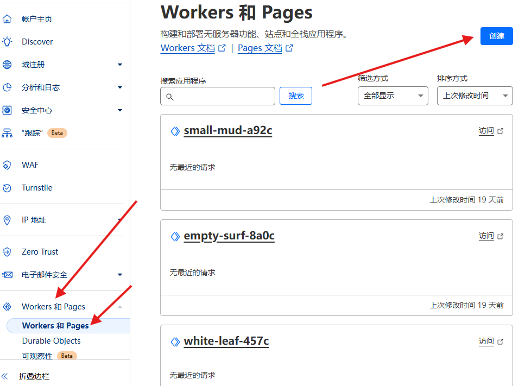Viewport: 525px width, 386px height.
Task: Click 访问 link for small-mud-a92c
Action: (x=486, y=130)
